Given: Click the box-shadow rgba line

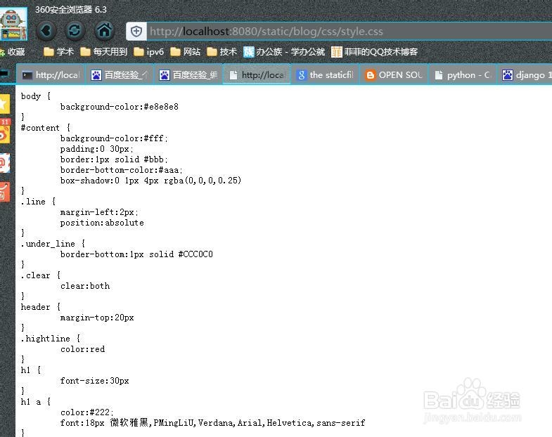Looking at the screenshot, I should pos(150,181).
